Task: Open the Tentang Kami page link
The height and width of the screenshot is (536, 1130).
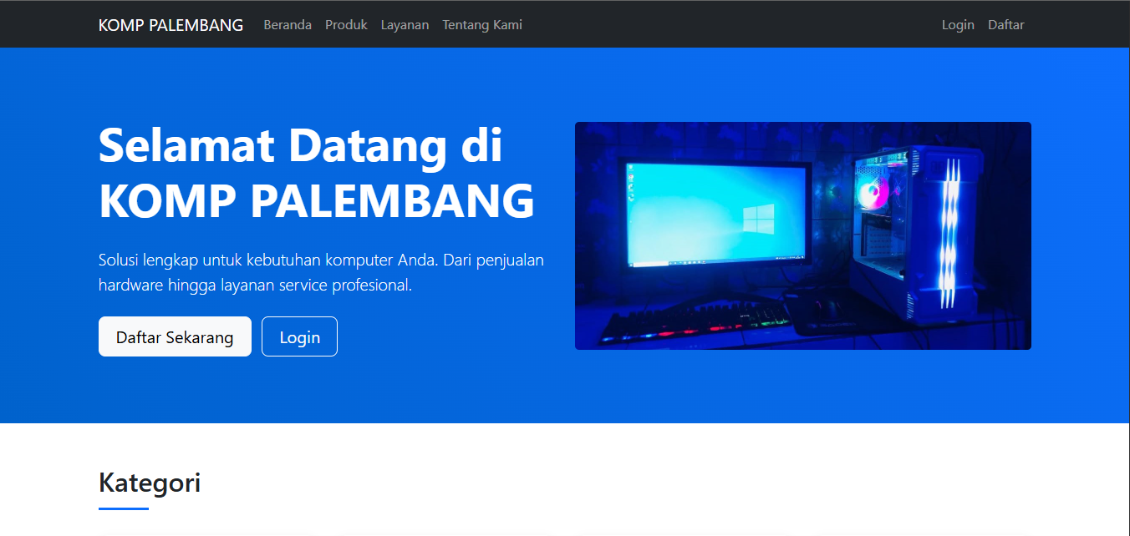Action: coord(482,25)
